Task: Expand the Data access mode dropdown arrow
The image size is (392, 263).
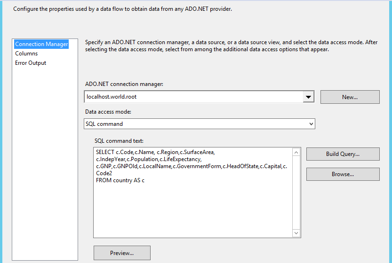Action: [311, 124]
